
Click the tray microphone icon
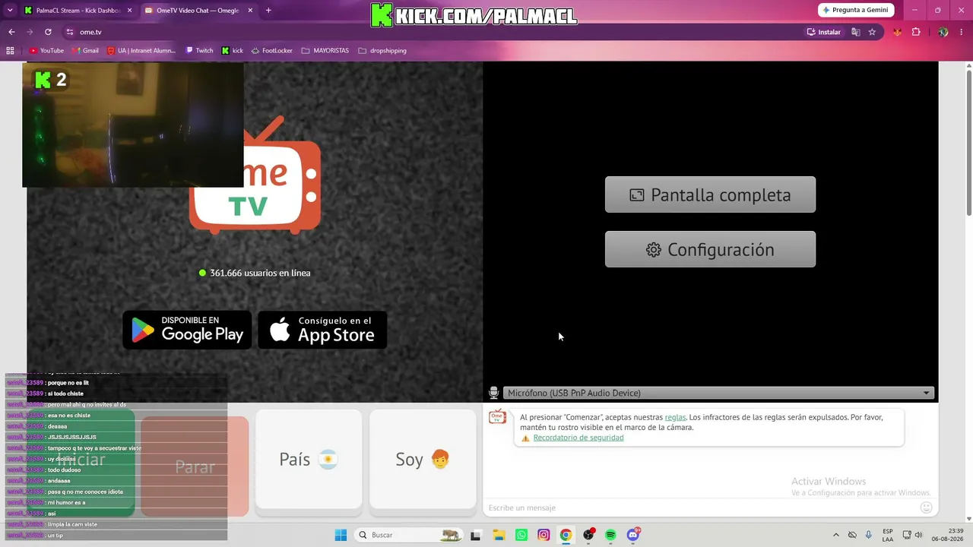click(x=868, y=535)
